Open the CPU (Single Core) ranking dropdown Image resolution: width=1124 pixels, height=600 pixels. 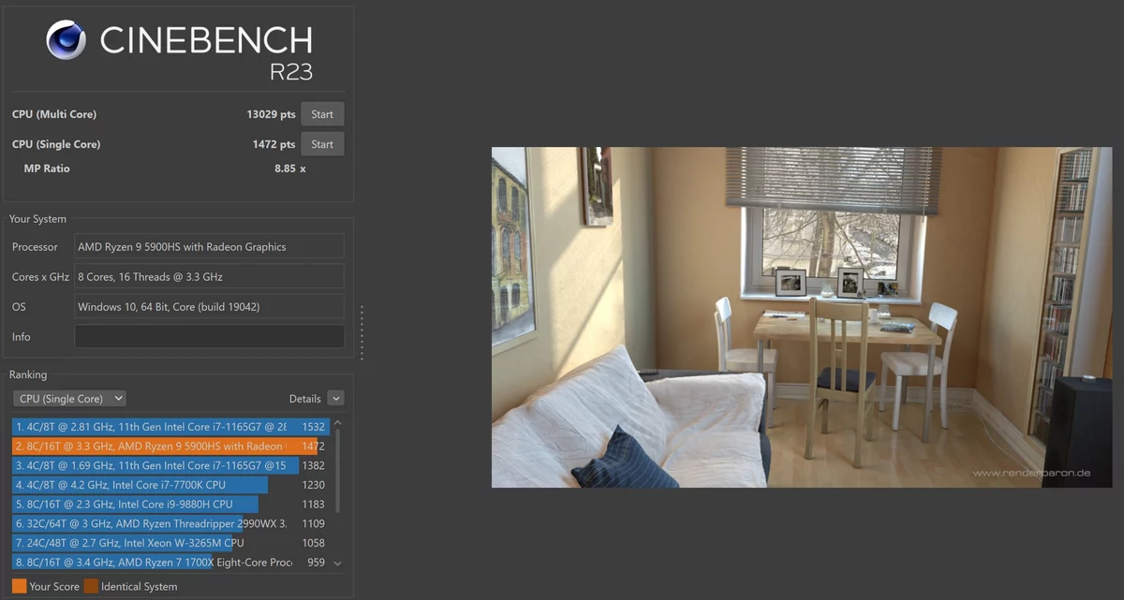click(x=70, y=399)
